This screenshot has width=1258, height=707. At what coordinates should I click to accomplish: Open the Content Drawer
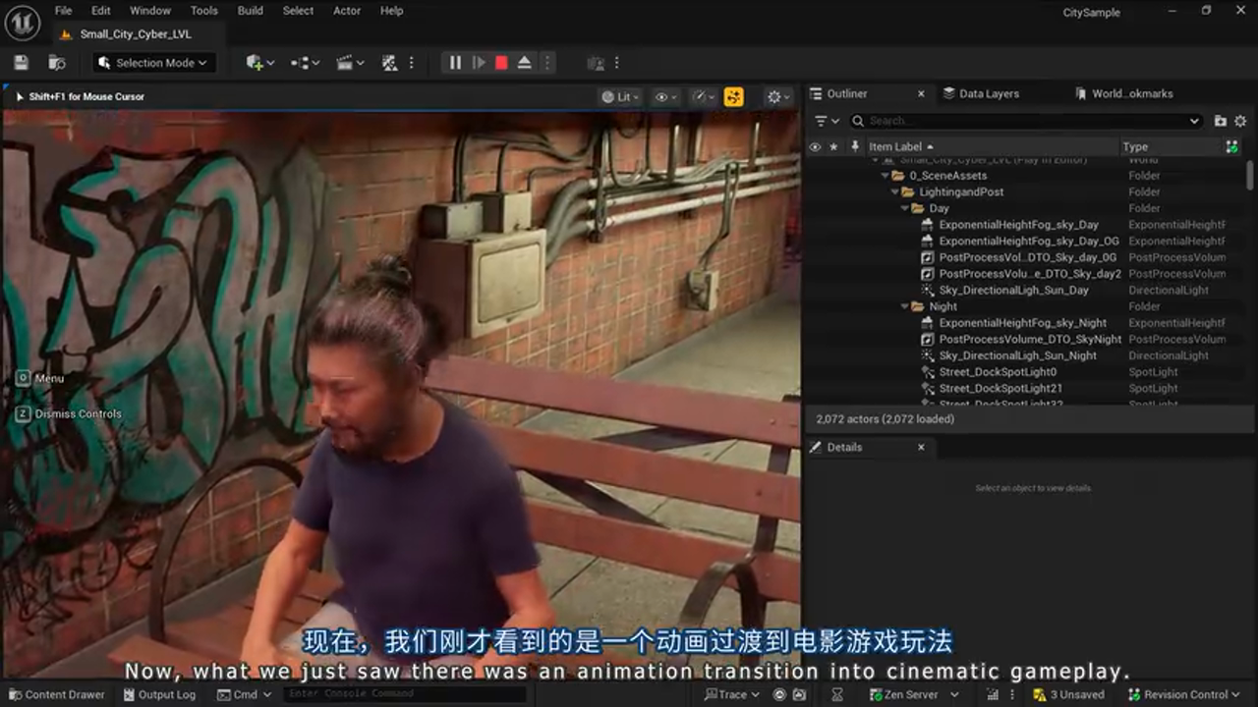(56, 694)
